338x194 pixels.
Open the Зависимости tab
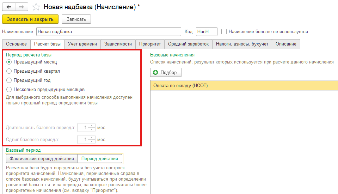(x=118, y=44)
